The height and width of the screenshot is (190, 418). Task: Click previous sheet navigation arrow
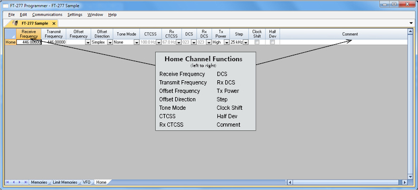(13, 182)
